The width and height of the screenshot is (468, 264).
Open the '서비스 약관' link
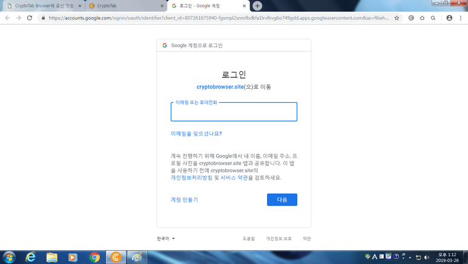coord(234,178)
